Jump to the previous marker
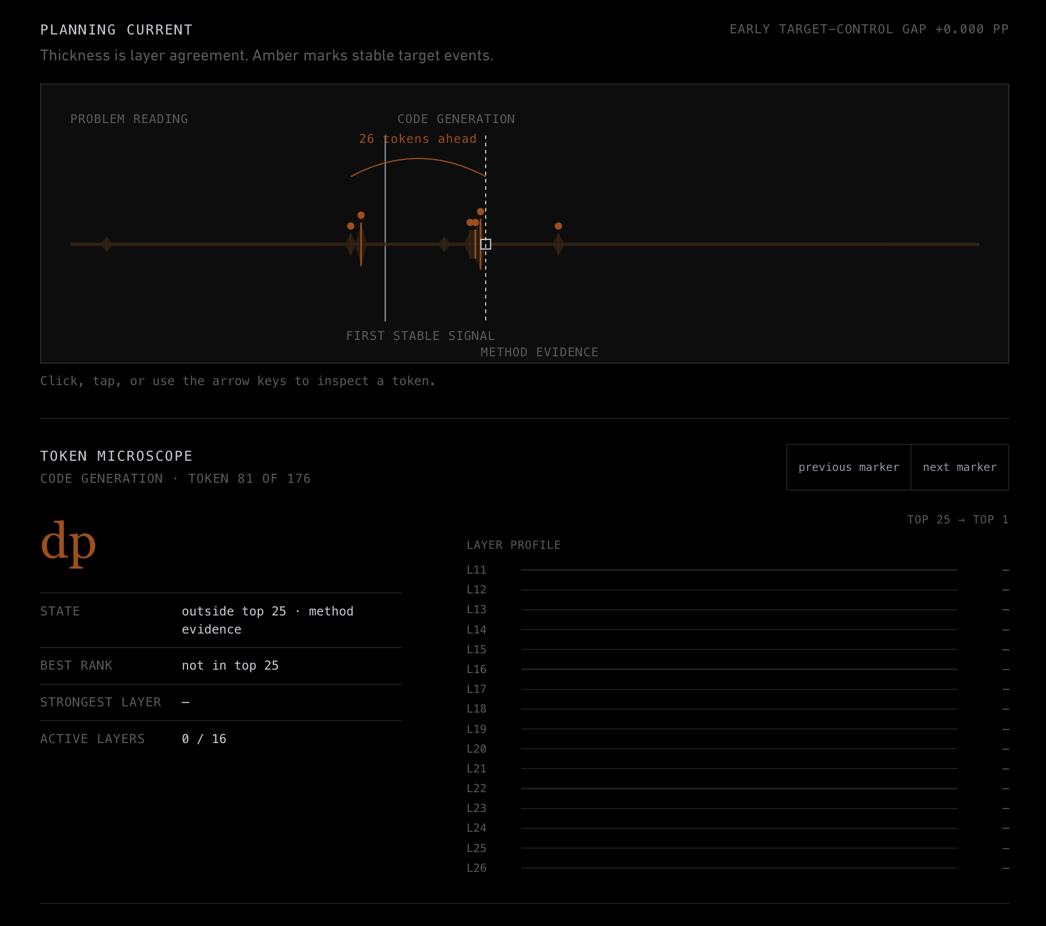Screen dimensions: 1046x926 (x=848, y=467)
